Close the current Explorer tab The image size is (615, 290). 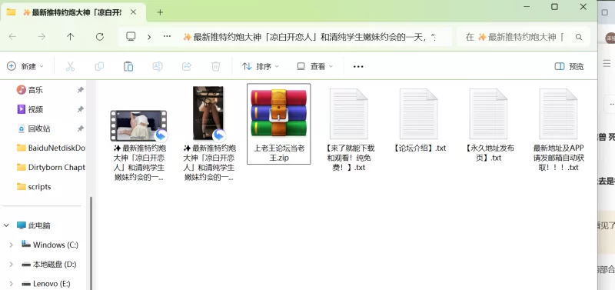pos(133,12)
